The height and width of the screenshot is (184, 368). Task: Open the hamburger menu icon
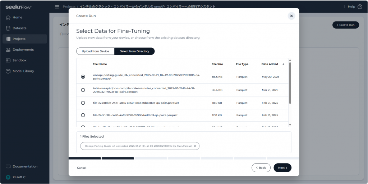57,6
